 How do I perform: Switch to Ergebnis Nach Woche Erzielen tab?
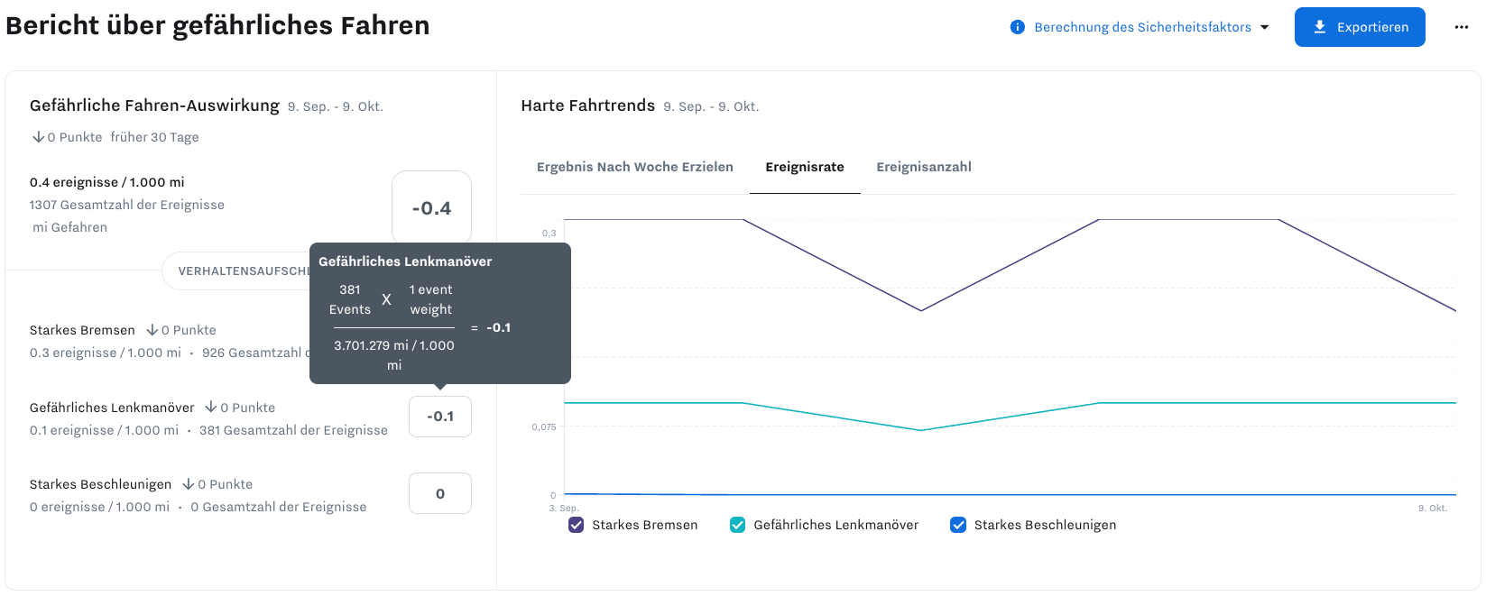tap(634, 167)
